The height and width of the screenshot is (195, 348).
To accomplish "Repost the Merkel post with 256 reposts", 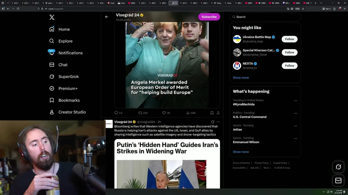I will point(143,113).
